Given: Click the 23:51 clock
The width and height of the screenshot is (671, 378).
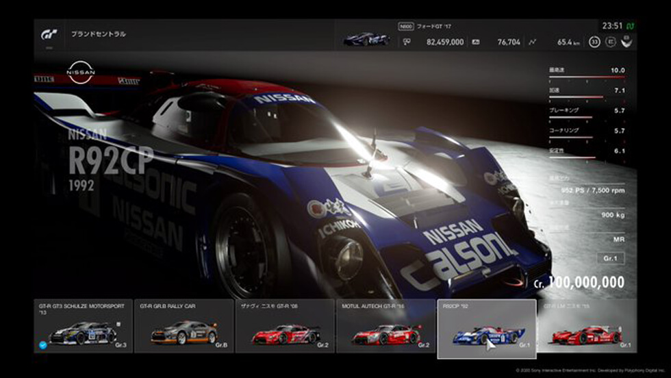Looking at the screenshot, I should tap(612, 26).
